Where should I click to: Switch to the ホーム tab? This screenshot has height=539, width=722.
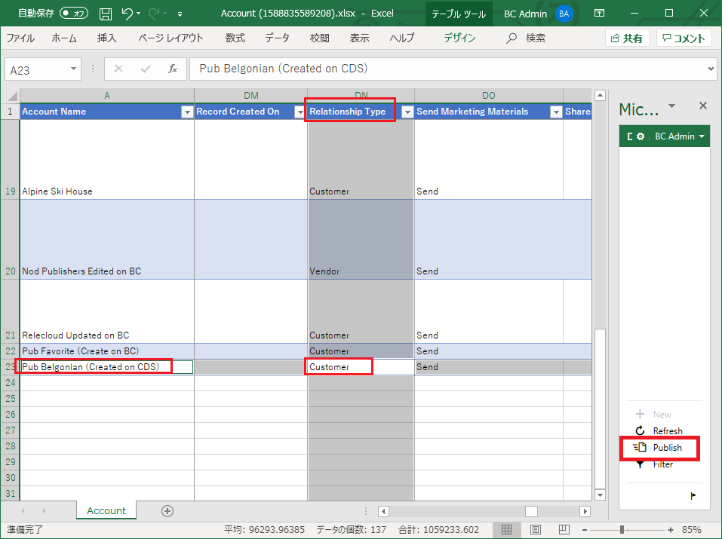[x=64, y=38]
